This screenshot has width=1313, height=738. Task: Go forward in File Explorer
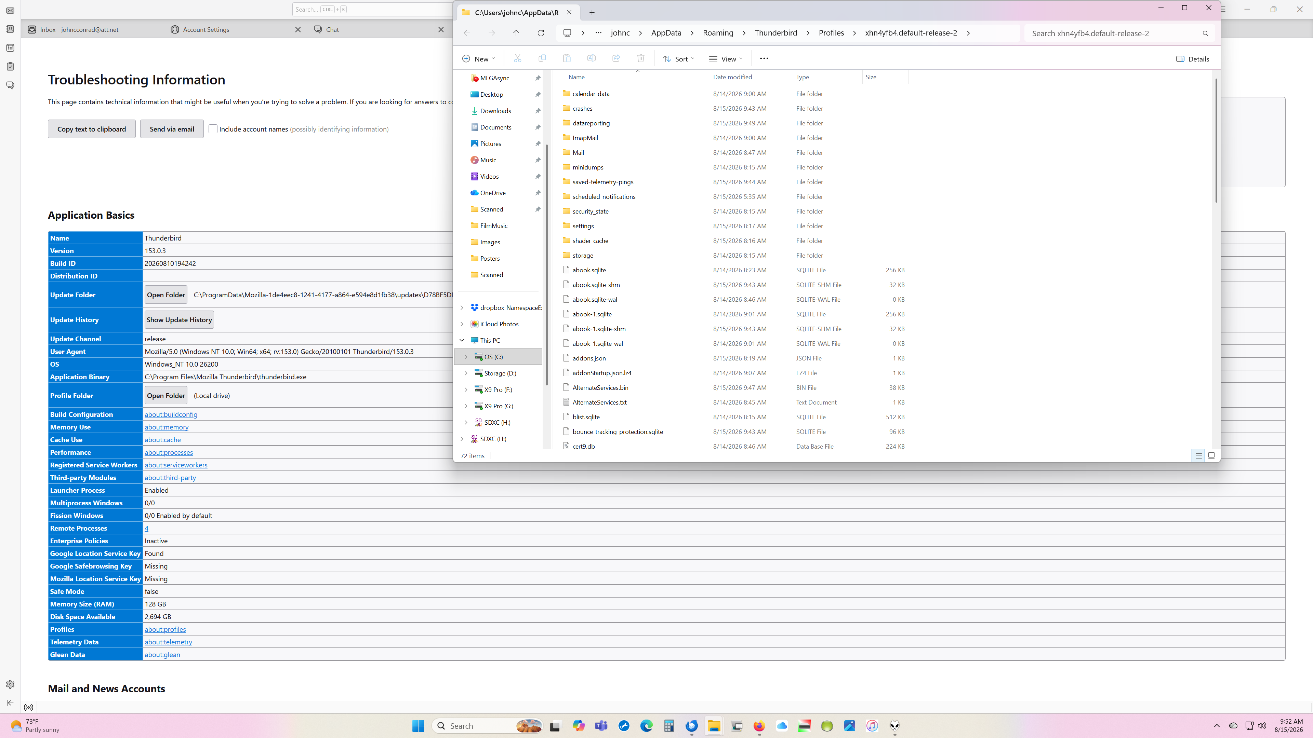coord(491,33)
